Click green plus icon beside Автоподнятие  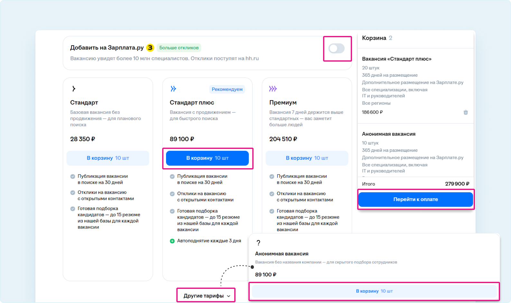click(x=172, y=241)
